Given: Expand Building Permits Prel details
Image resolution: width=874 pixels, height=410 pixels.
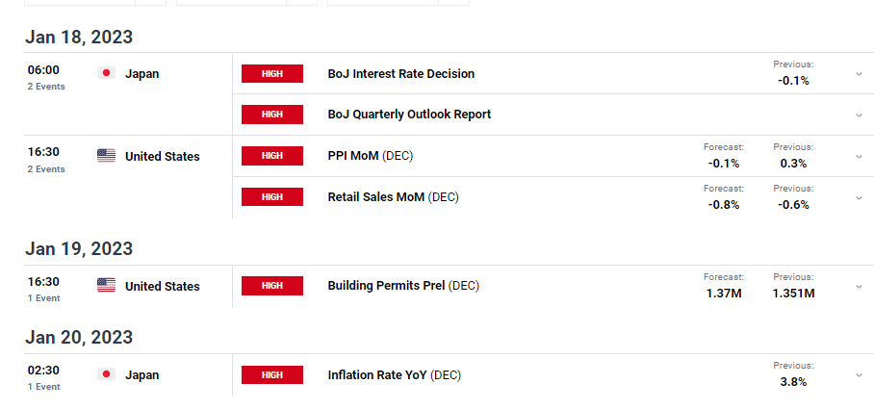Looking at the screenshot, I should click(x=859, y=287).
